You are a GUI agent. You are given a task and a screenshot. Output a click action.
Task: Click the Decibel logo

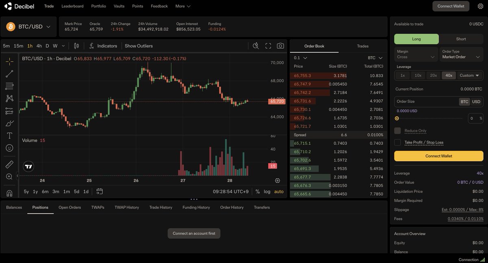20,6
